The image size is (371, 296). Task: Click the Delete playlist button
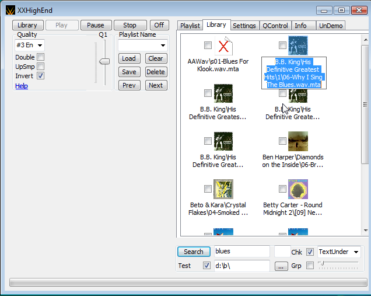pyautogui.click(x=156, y=72)
